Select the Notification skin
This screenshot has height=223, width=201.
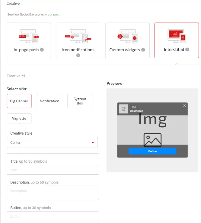point(49,101)
